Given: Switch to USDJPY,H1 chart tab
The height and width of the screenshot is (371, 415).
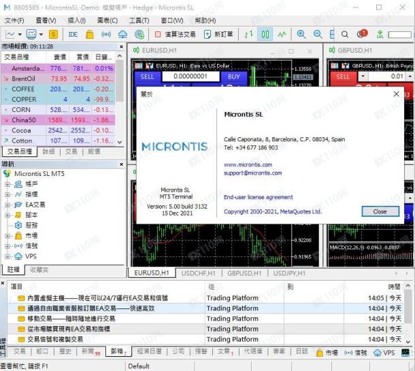Looking at the screenshot, I should pos(289,273).
